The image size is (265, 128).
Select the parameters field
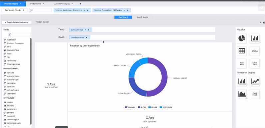[x=12, y=109]
